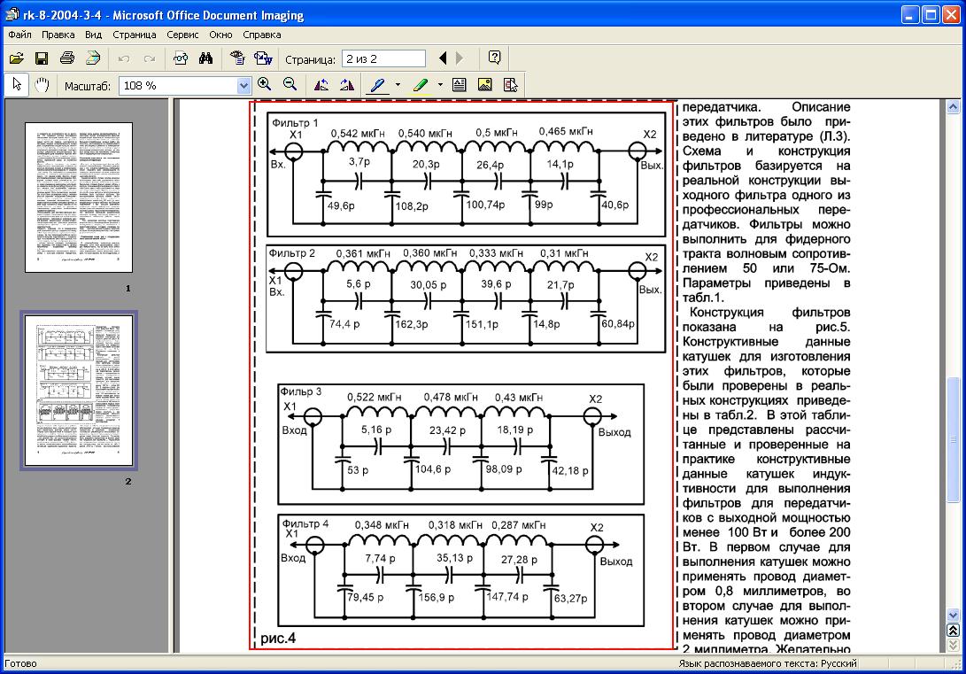
Task: Open the Окно menu
Action: click(x=220, y=35)
